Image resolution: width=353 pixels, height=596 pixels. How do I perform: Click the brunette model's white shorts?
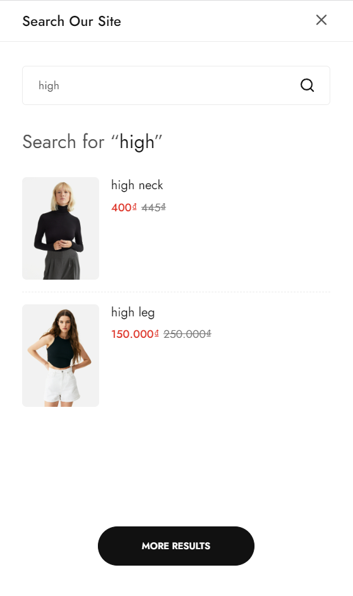(x=61, y=384)
